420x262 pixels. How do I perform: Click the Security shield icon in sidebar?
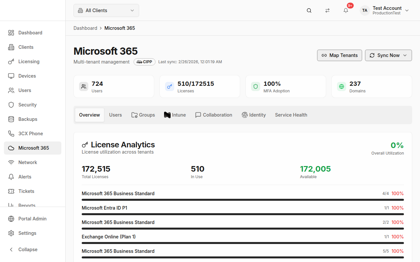tap(11, 105)
